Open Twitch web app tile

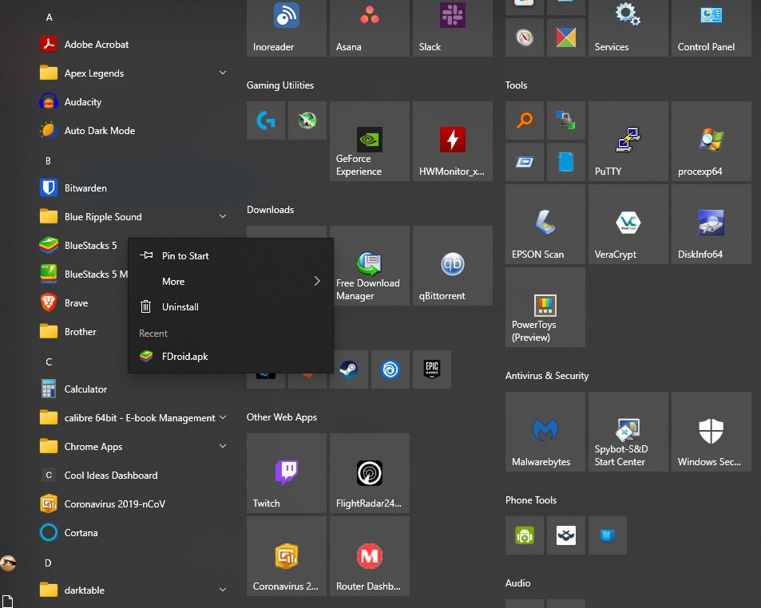pyautogui.click(x=286, y=473)
